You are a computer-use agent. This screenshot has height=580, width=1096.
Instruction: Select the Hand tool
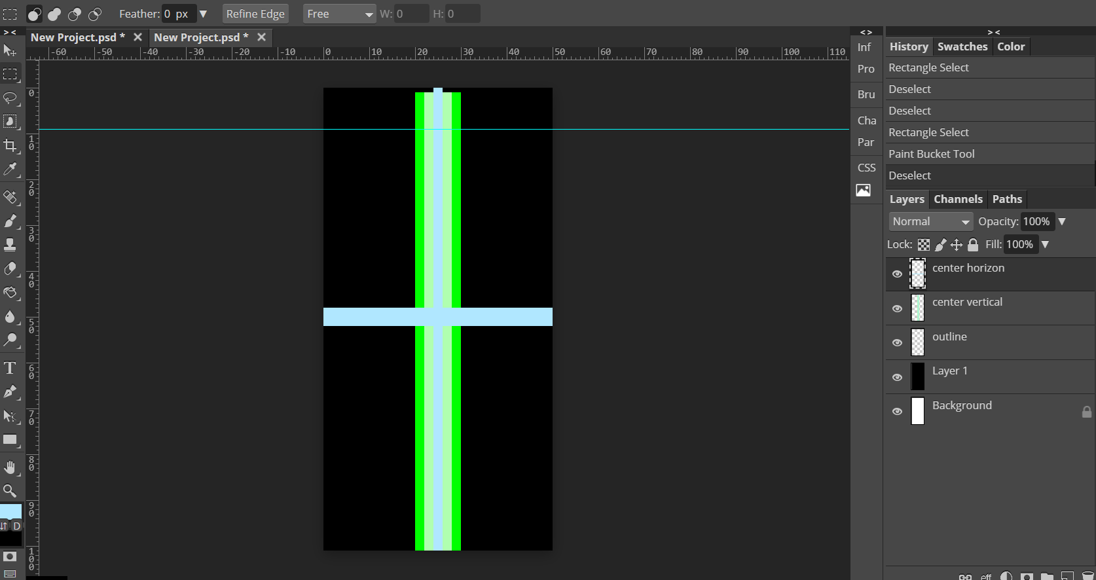pos(10,467)
